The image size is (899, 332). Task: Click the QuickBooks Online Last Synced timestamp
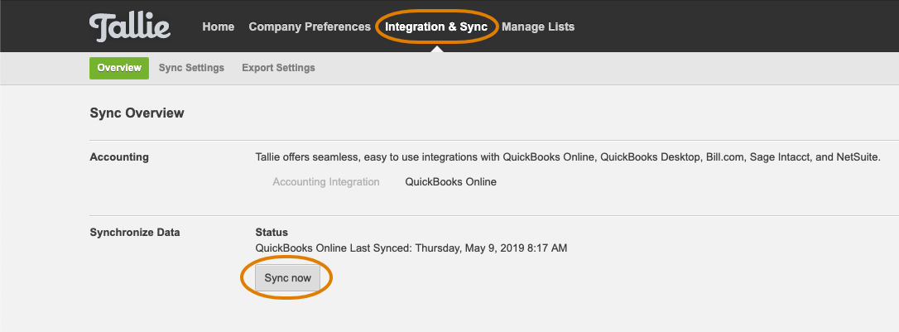(x=411, y=248)
